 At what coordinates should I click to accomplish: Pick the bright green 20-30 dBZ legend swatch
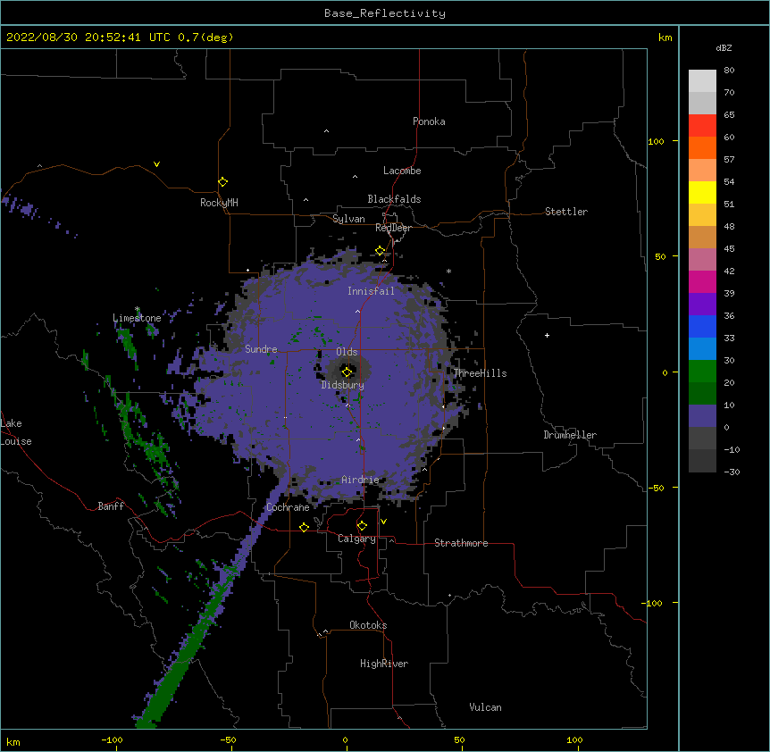coord(702,372)
